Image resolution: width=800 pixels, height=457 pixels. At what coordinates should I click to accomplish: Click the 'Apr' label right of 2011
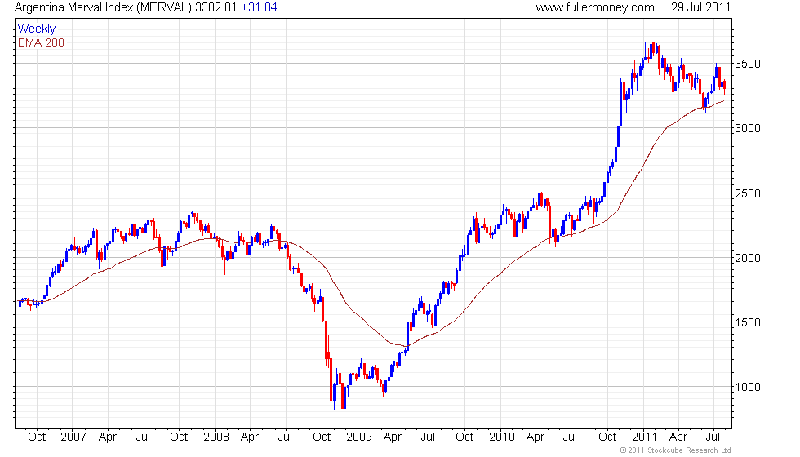point(678,437)
